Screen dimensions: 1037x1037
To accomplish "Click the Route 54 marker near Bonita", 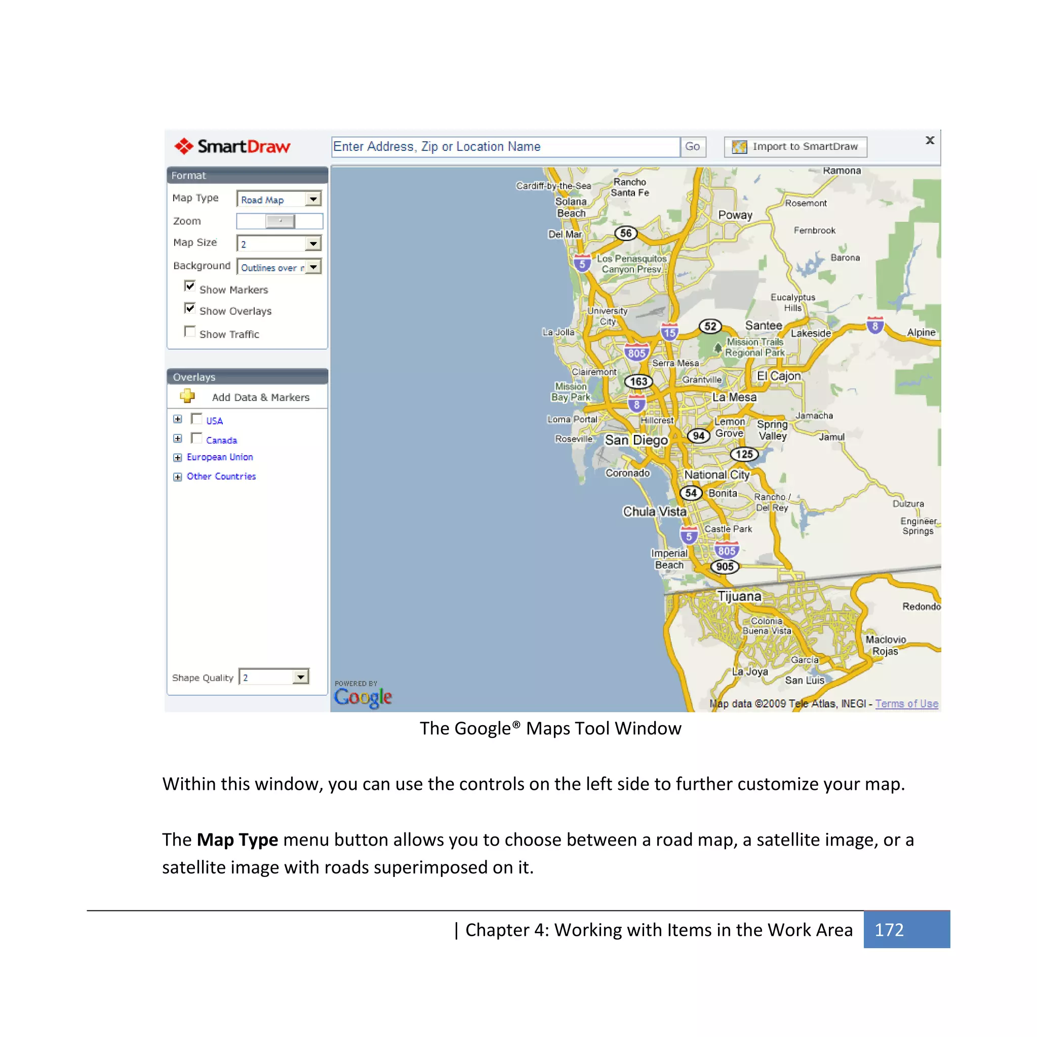I will pos(691,493).
